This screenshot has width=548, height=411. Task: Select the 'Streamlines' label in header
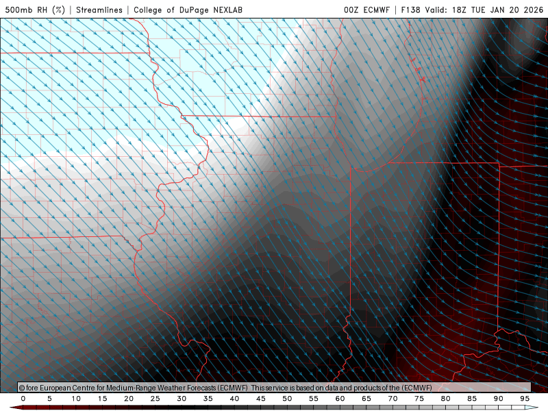coord(99,10)
